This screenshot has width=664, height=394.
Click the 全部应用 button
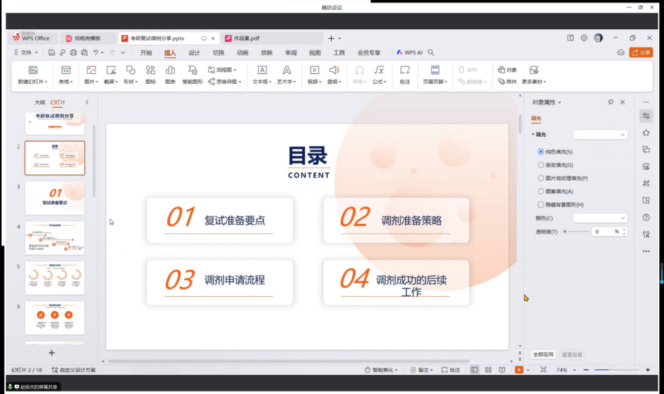(x=543, y=355)
